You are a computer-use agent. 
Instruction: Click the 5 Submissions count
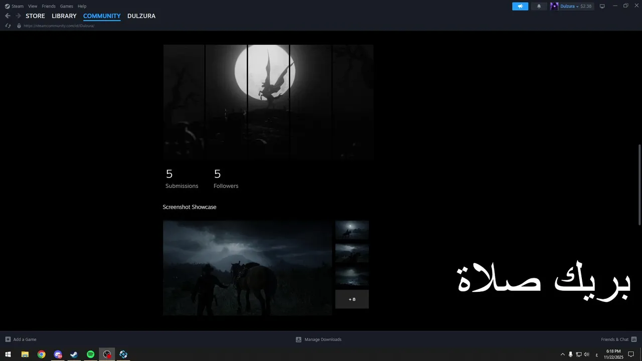182,179
